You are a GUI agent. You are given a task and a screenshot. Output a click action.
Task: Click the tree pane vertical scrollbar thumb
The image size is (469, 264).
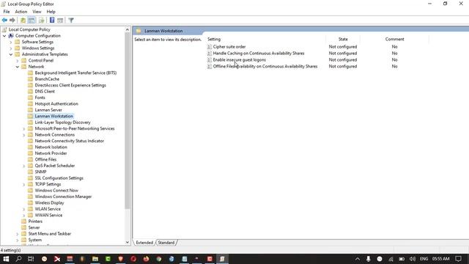click(x=128, y=121)
